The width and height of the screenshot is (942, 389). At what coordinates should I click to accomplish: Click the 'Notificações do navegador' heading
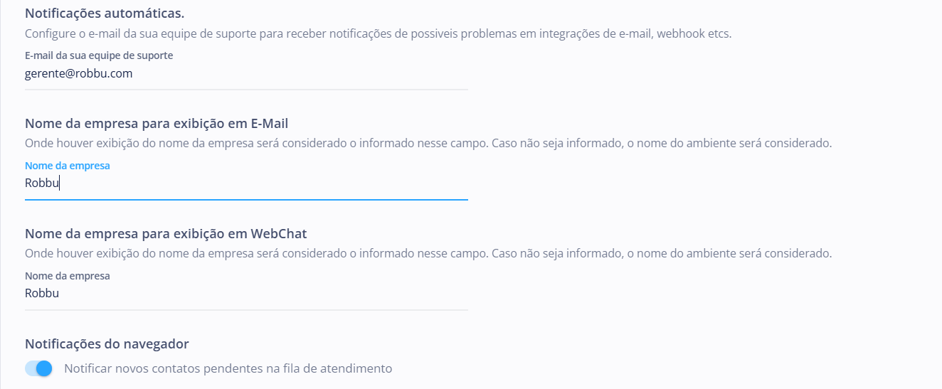click(x=107, y=344)
